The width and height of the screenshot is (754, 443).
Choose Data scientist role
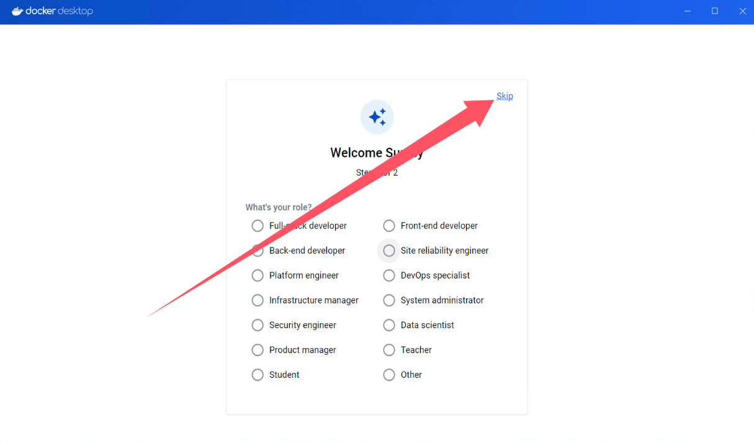tap(389, 325)
